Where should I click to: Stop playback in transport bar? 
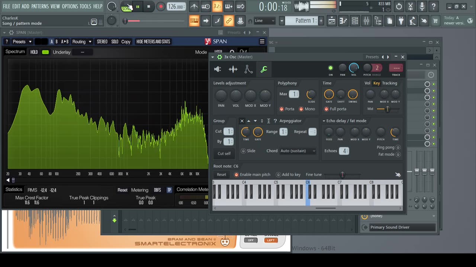click(148, 6)
